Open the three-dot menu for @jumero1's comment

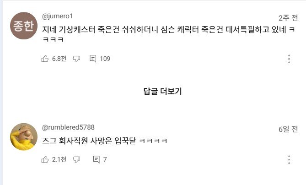[289, 59]
